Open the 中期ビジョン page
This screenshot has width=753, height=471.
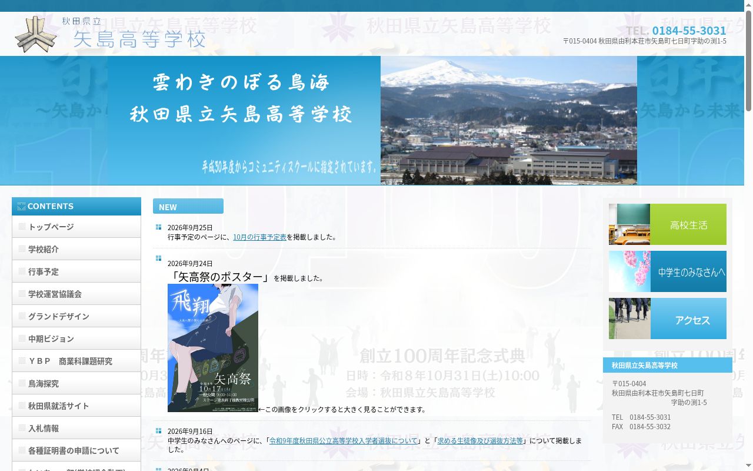click(76, 339)
